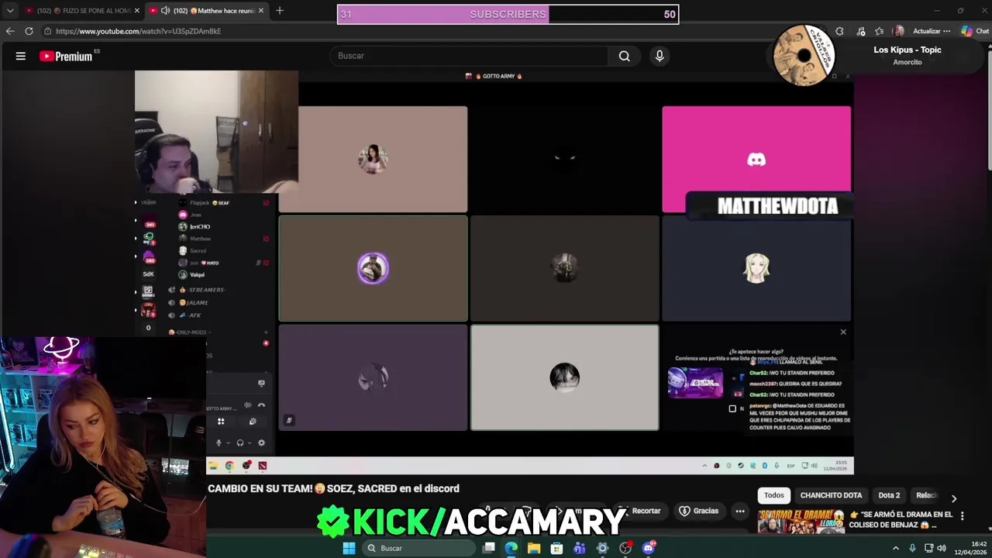Image resolution: width=992 pixels, height=558 pixels.
Task: Open Discord from the Windows taskbar
Action: (649, 548)
